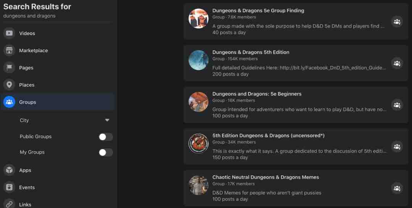Join the Chaotic Neutral Memes group icon

pyautogui.click(x=397, y=188)
